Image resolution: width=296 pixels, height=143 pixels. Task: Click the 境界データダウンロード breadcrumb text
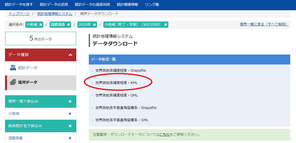tap(99, 13)
